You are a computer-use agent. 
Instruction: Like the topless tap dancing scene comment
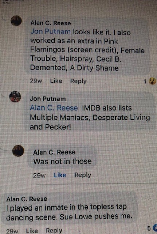32,231
